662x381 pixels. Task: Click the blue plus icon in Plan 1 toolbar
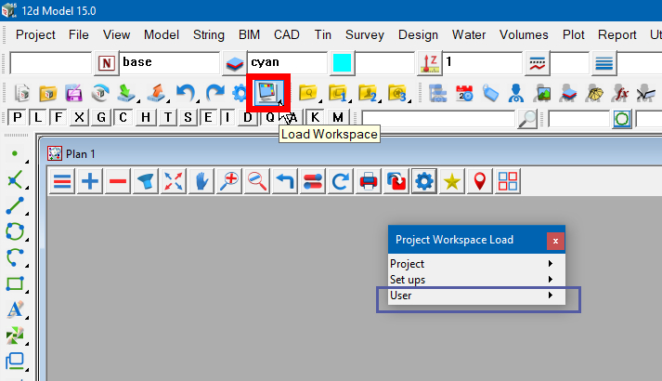pyautogui.click(x=89, y=181)
